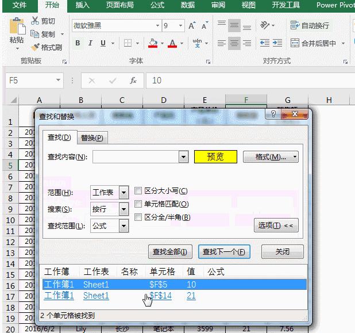This screenshot has height=333, width=355.
Task: Click 合并后居中 merge and center
Action: pyautogui.click(x=313, y=43)
